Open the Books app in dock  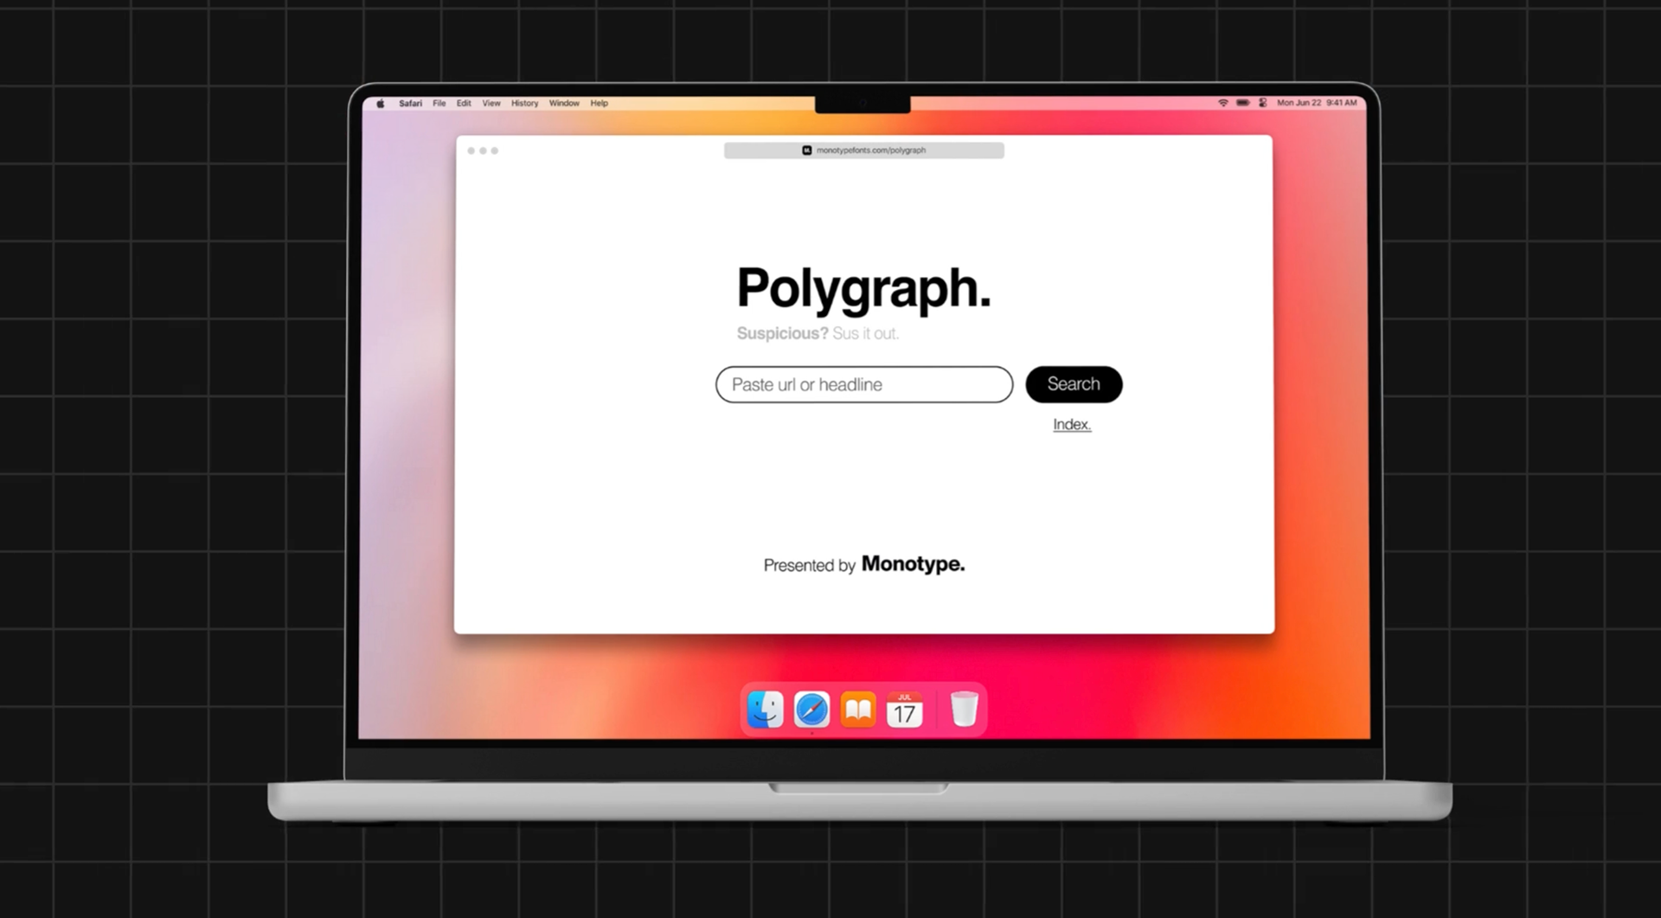point(858,709)
